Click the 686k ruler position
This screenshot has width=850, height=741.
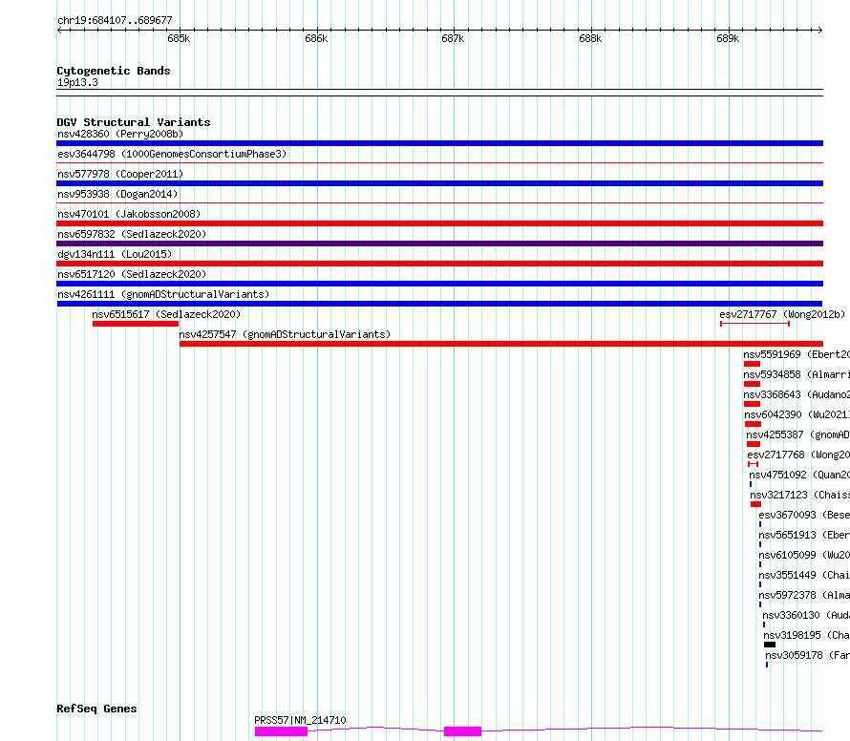tap(316, 38)
